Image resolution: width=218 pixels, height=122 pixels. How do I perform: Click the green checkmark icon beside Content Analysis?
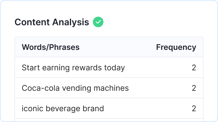coord(98,22)
